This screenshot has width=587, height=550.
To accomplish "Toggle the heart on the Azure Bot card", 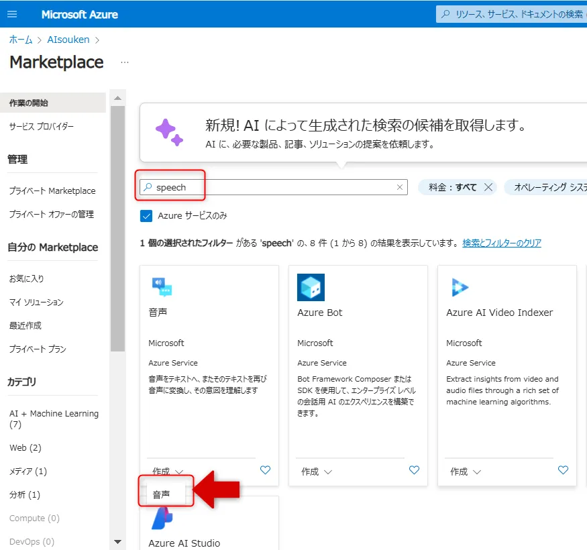I will pyautogui.click(x=414, y=470).
